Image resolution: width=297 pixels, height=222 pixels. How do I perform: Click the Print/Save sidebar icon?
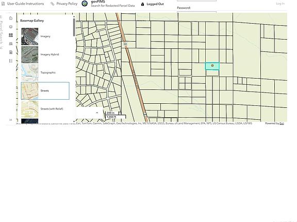pos(11,52)
